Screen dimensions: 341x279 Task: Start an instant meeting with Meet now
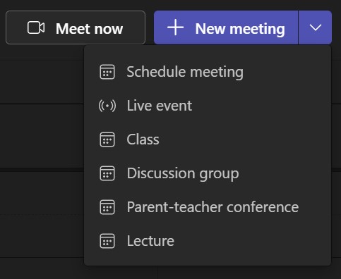76,27
